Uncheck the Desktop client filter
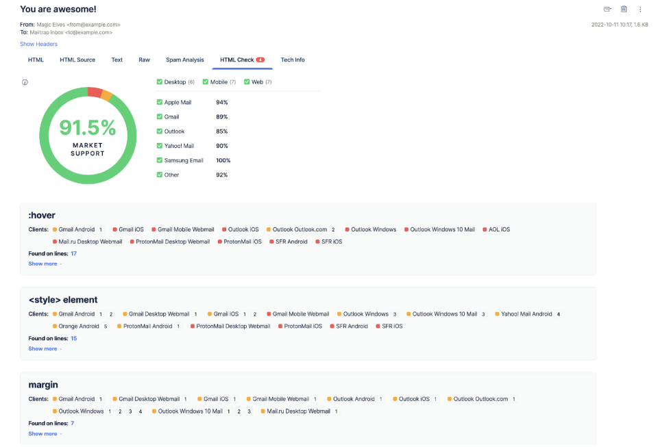This screenshot has width=658, height=447. (x=160, y=81)
